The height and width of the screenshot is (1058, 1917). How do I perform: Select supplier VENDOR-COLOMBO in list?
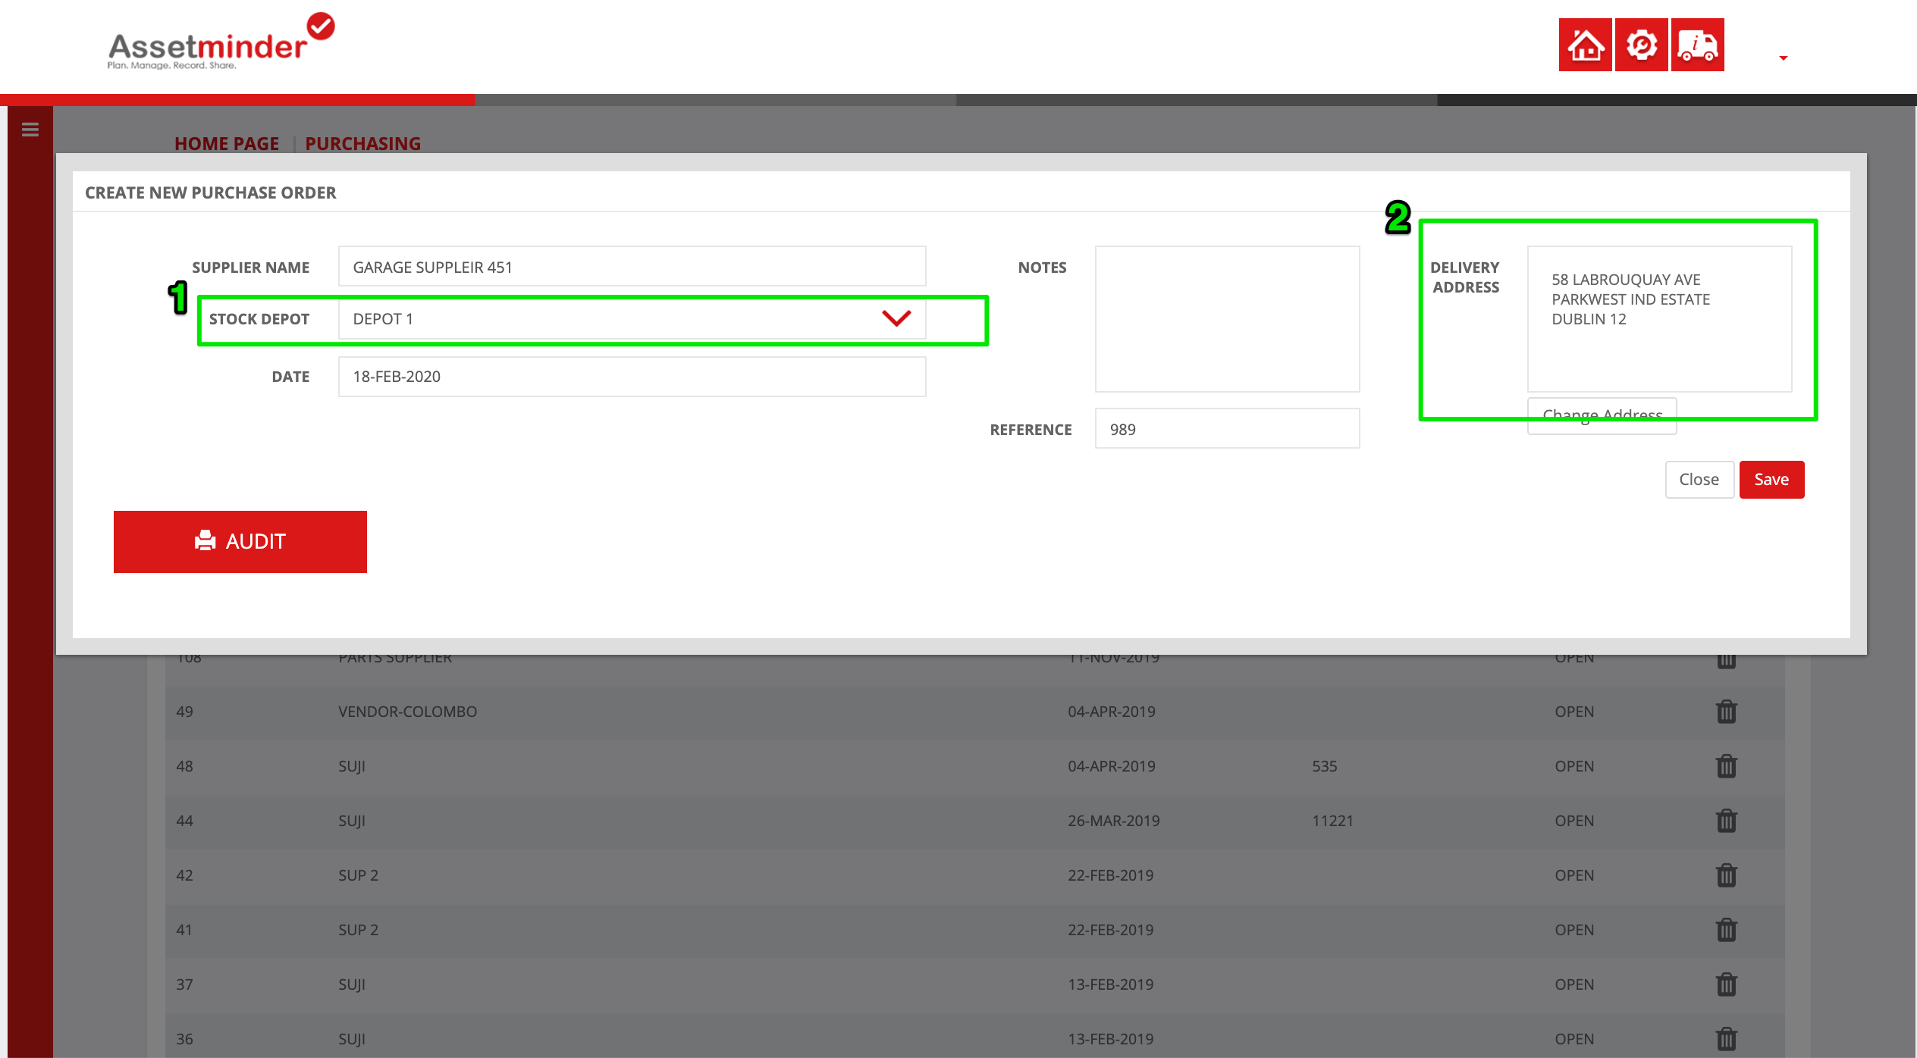click(x=408, y=712)
